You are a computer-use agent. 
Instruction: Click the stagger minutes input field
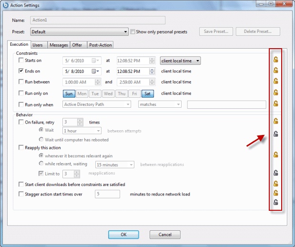[x=107, y=194]
